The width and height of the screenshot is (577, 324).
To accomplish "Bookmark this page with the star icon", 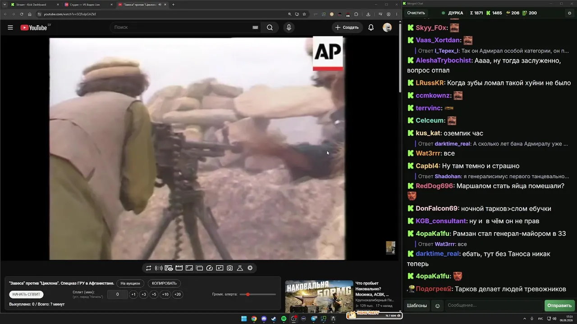I will 305,14.
